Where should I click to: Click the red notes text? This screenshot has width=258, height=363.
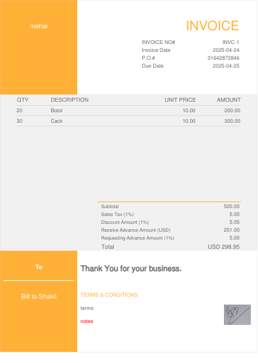(x=87, y=322)
